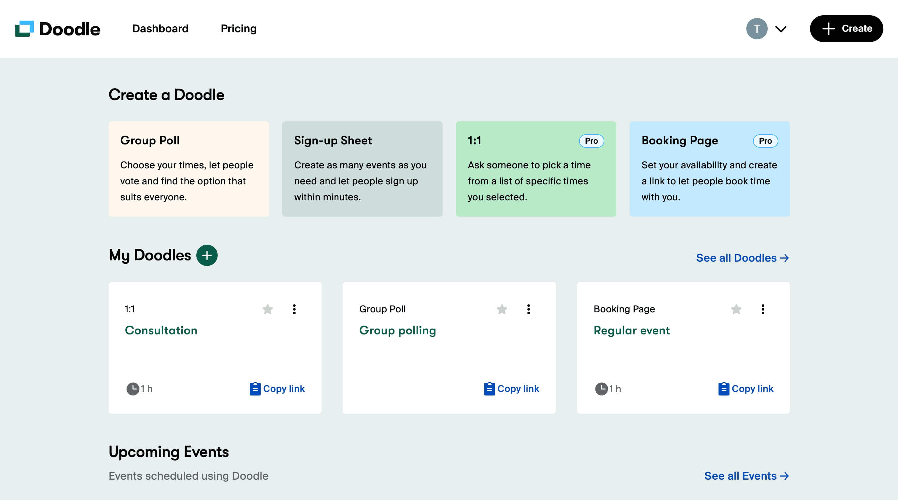Click the 'Upcoming Events' heading
This screenshot has width=898, height=500.
[169, 452]
